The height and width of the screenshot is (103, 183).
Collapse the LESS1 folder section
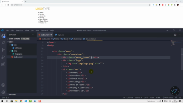pyautogui.click(x=11, y=42)
